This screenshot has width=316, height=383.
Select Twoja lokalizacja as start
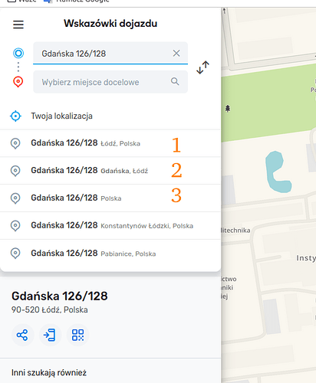pyautogui.click(x=110, y=116)
